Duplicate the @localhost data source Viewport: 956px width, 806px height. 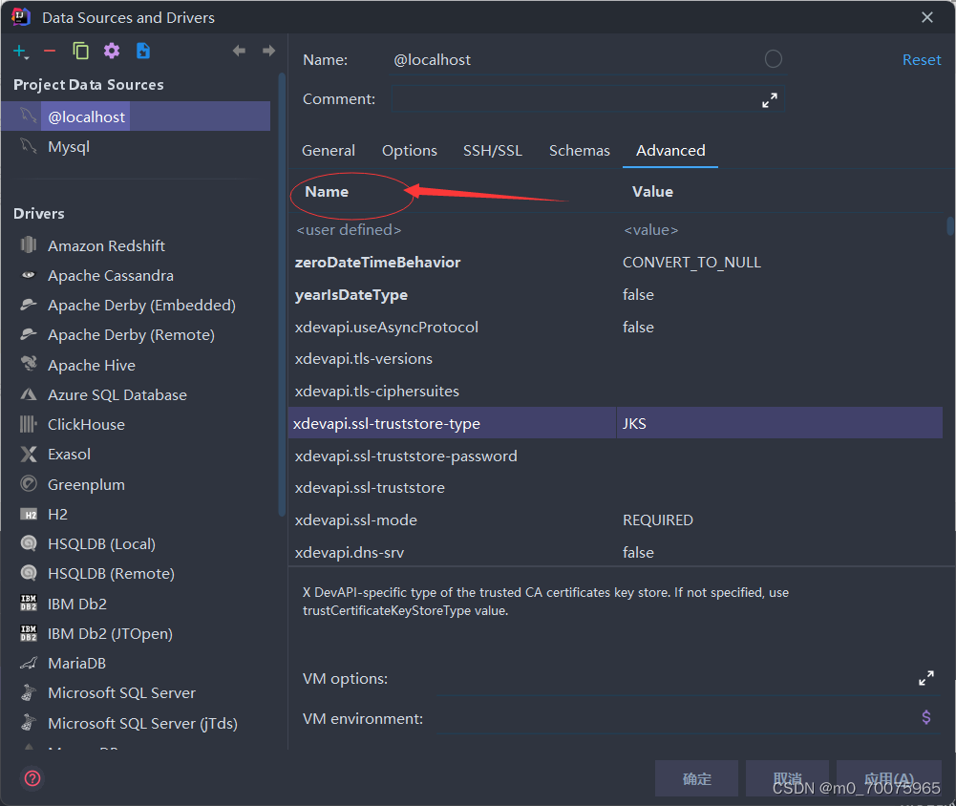click(x=80, y=51)
